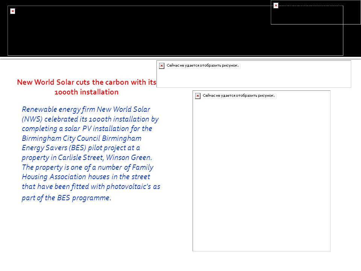Click line '(NWS) celebrated its 1000th installation by'
Viewport: 361px width, 271px height.
[90, 119]
